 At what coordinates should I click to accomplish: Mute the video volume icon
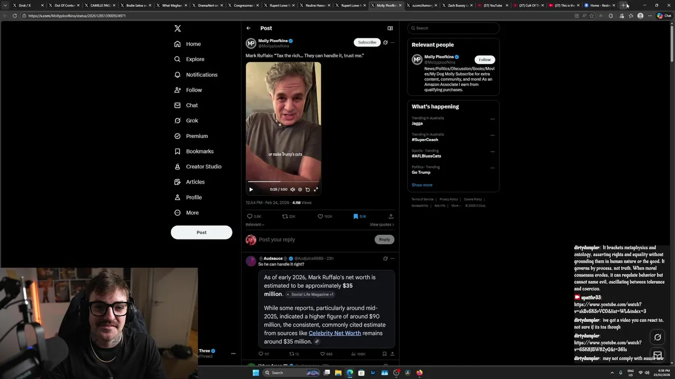tap(293, 189)
